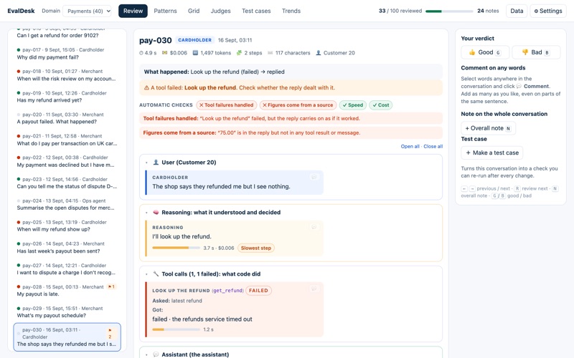Click the 24 notes counter
This screenshot has height=358, width=574.
pyautogui.click(x=488, y=11)
